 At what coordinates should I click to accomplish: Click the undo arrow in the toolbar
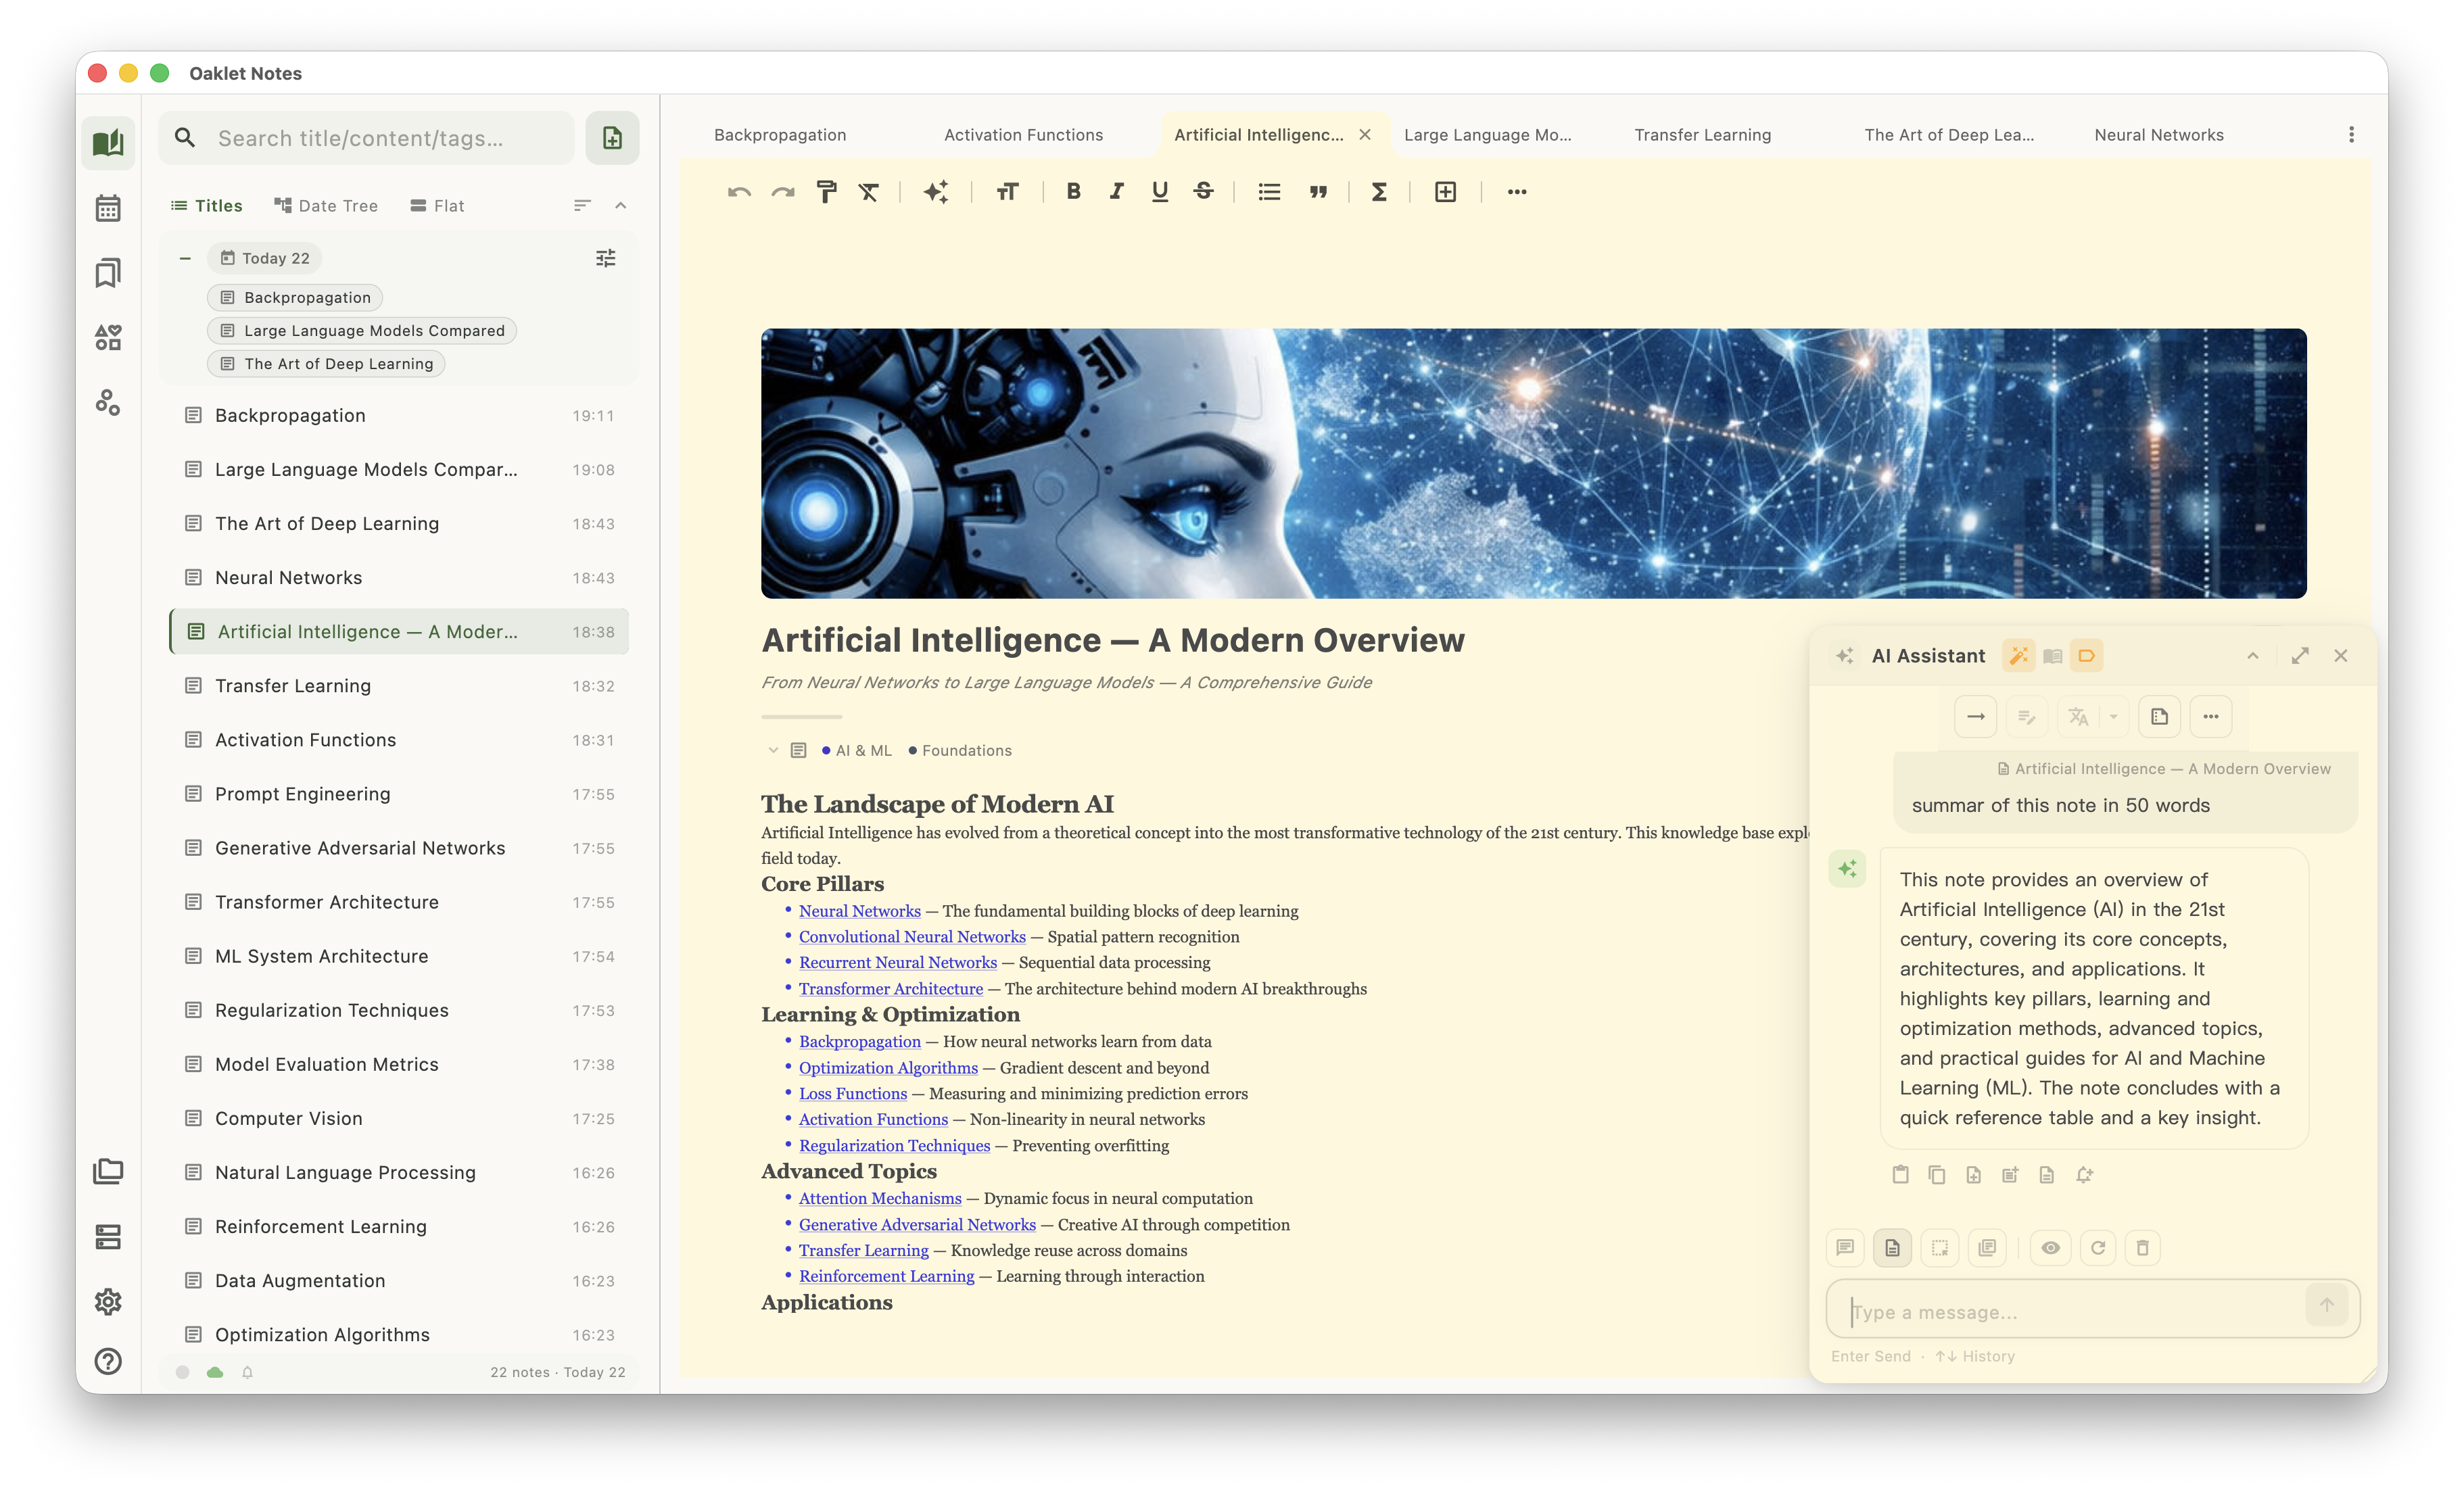pyautogui.click(x=739, y=191)
